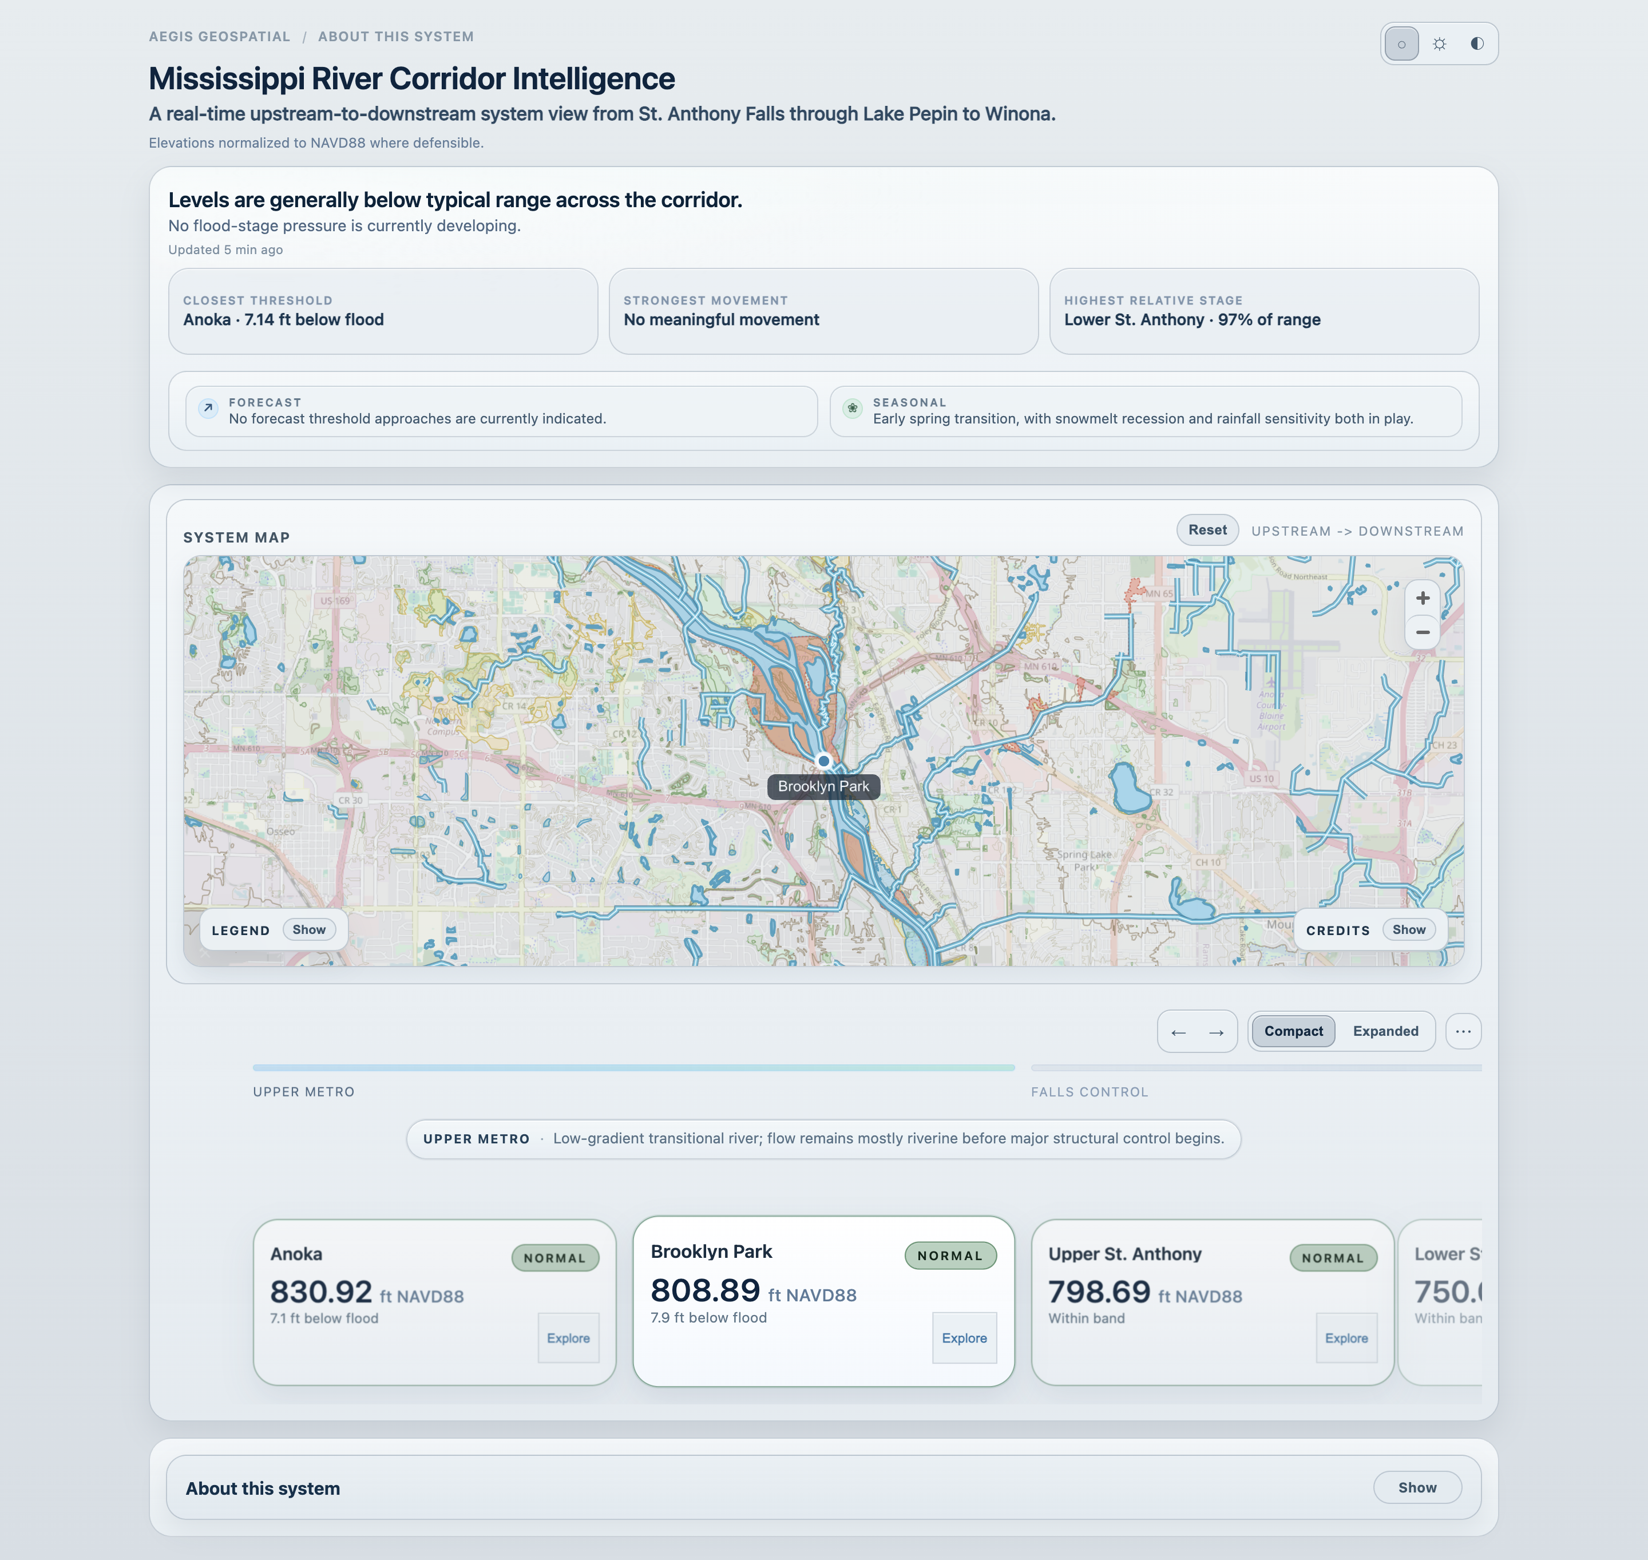The height and width of the screenshot is (1560, 1648).
Task: Show the About this system section
Action: coord(1417,1488)
